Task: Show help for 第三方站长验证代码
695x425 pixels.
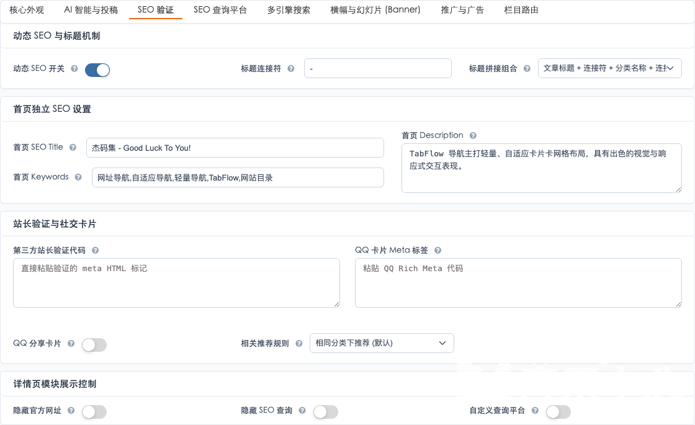Action: pos(95,251)
